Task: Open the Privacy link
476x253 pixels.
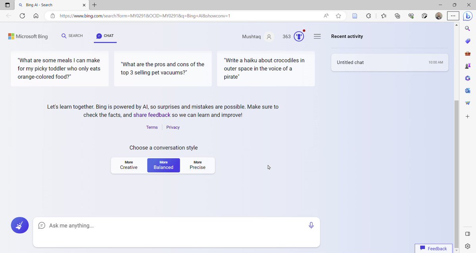Action: pos(173,127)
